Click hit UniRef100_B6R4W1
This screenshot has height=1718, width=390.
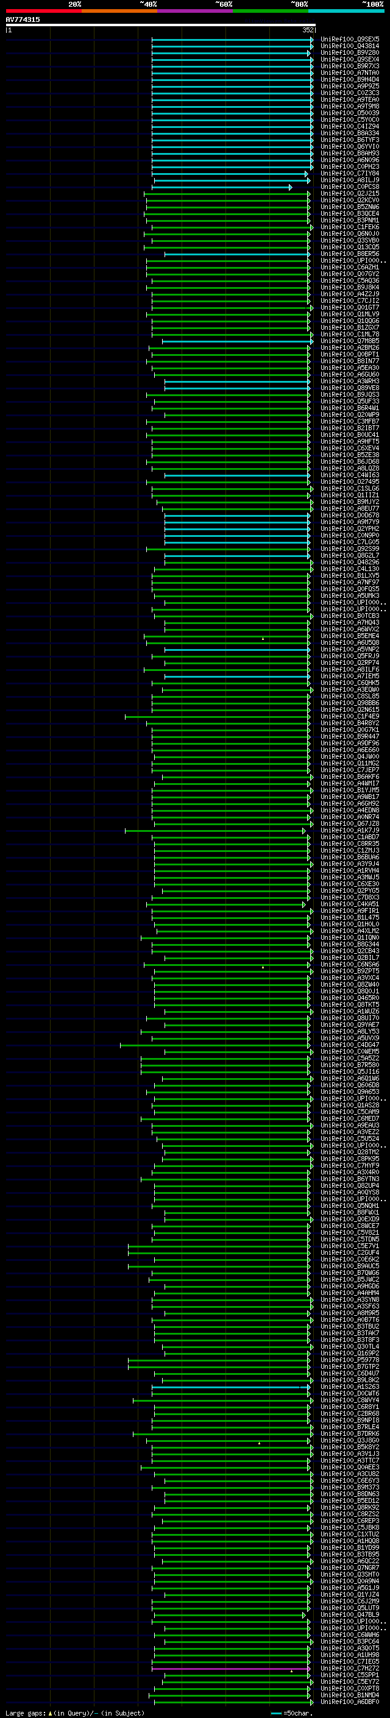pyautogui.click(x=350, y=408)
